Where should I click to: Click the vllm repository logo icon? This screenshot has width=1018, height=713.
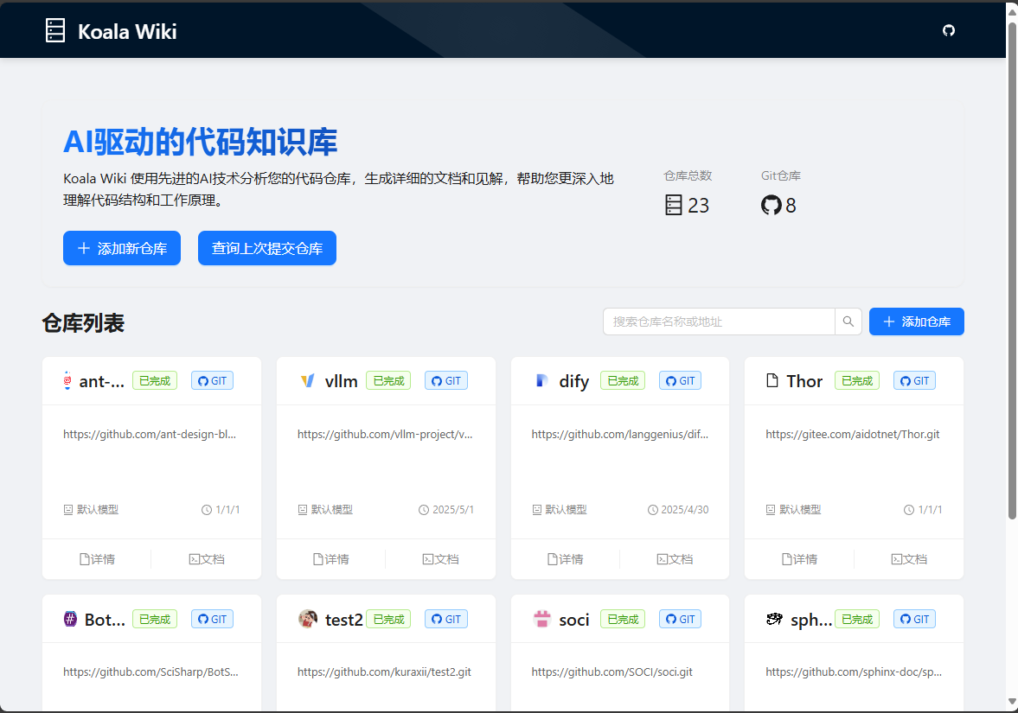point(308,381)
